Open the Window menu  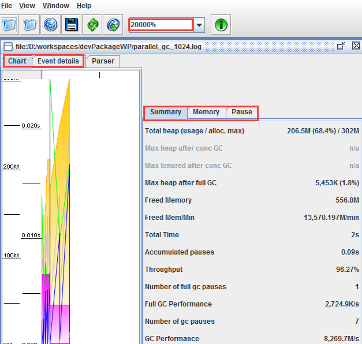pyautogui.click(x=56, y=6)
